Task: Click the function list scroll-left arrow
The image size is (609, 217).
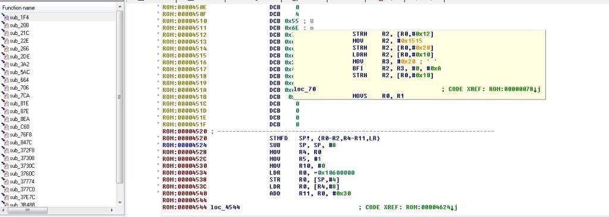Action: coord(4,210)
